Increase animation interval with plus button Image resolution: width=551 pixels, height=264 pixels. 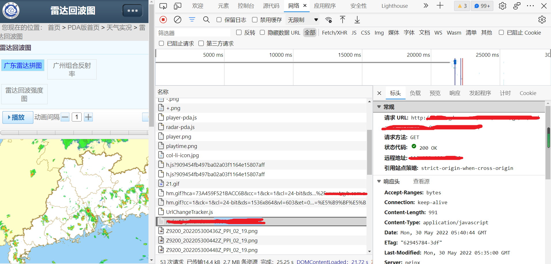tap(88, 117)
